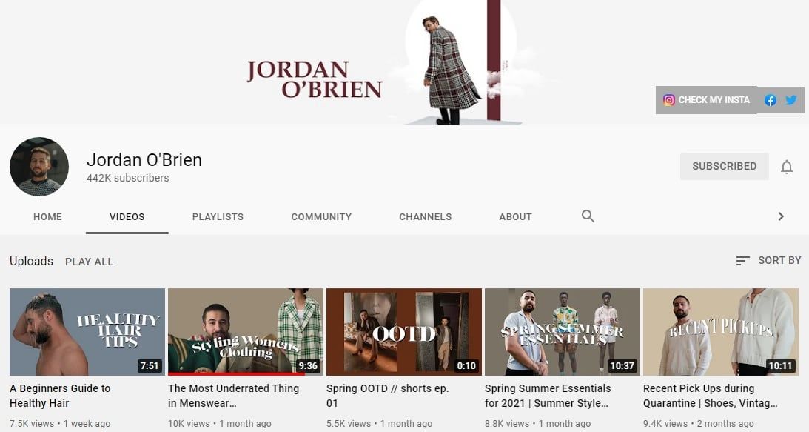Open the OOTD shorts thumbnail
This screenshot has height=432, width=809.
tap(404, 332)
